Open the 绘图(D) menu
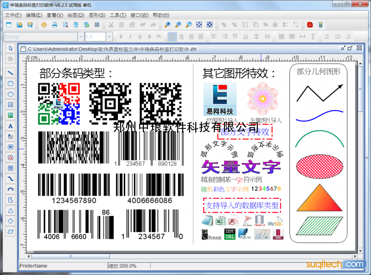 (x=76, y=15)
